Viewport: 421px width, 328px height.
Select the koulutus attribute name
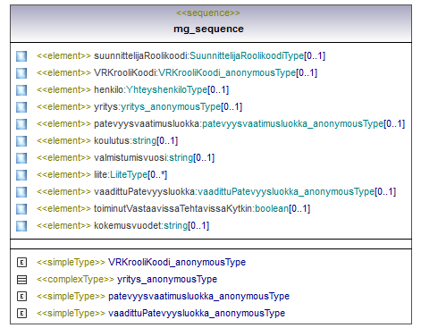point(112,141)
